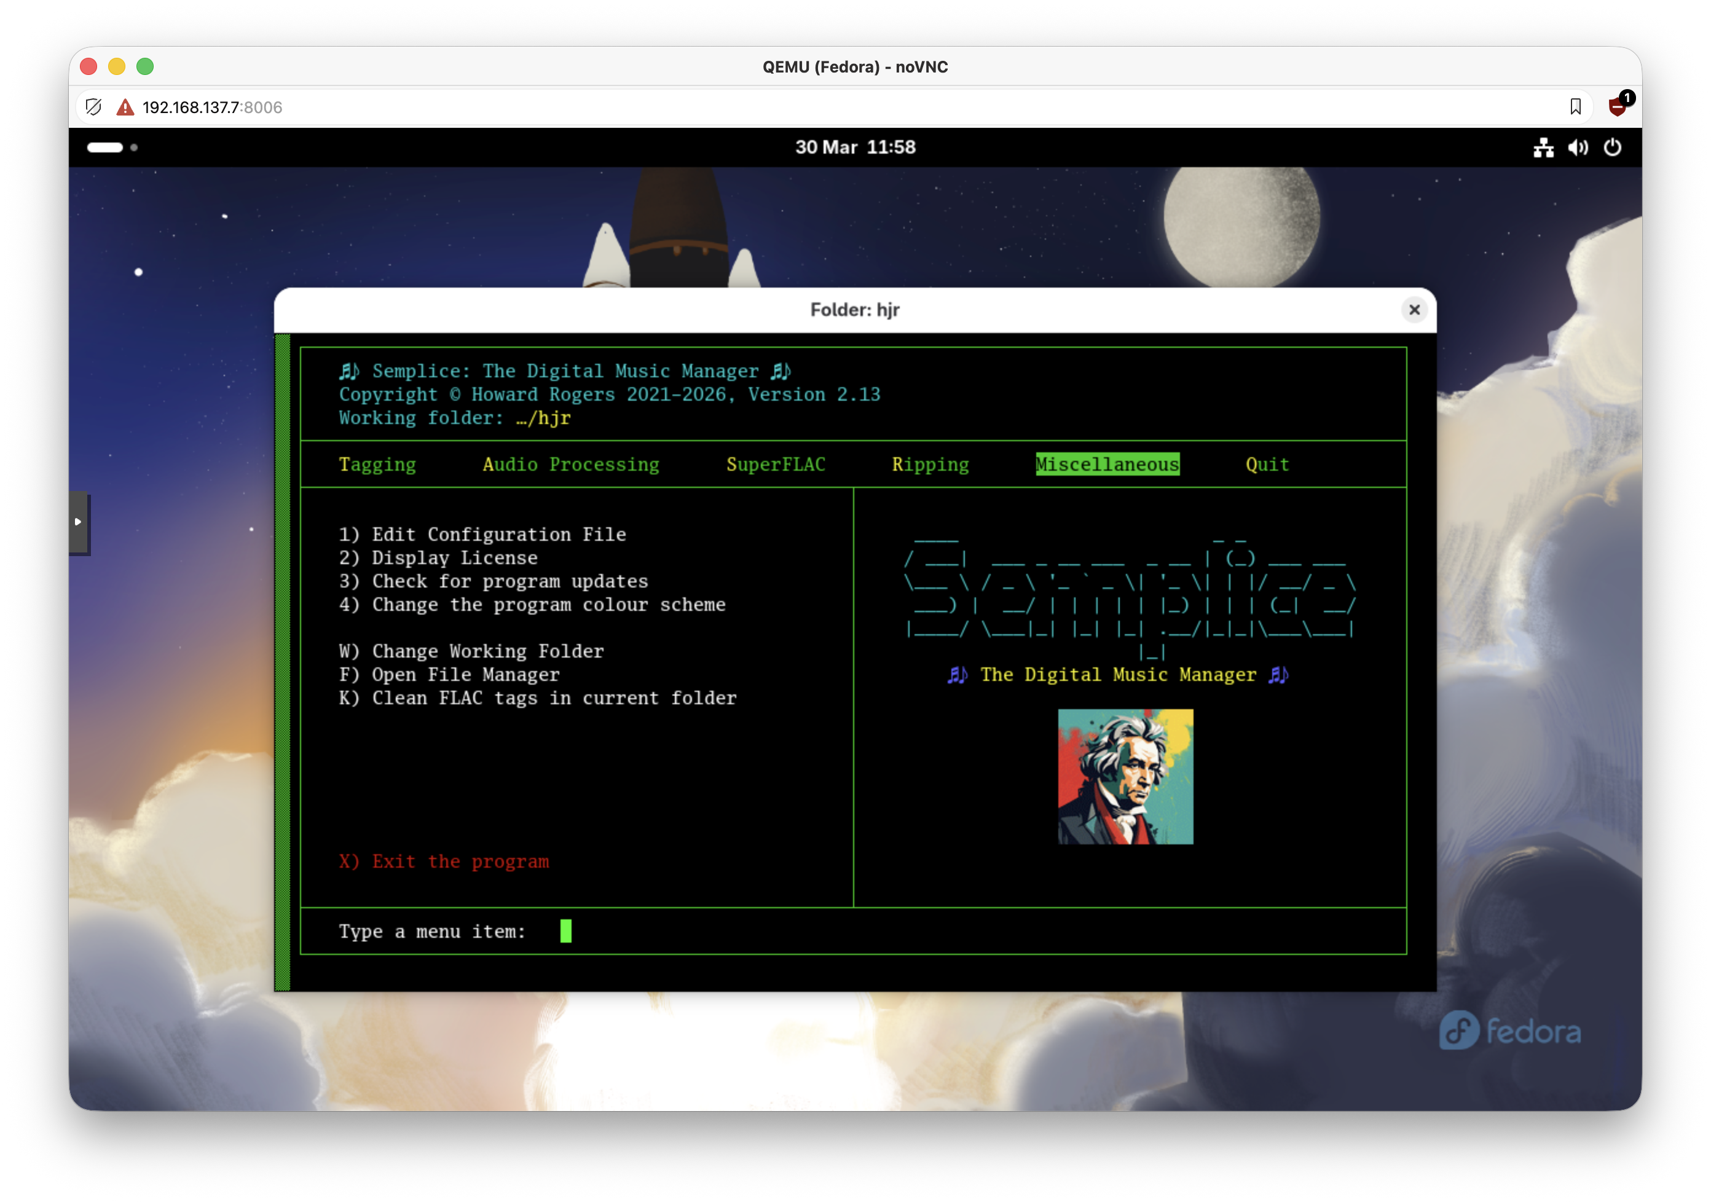Image resolution: width=1711 pixels, height=1202 pixels.
Task: Click the highlighted Miscellaneous tab
Action: (x=1107, y=464)
